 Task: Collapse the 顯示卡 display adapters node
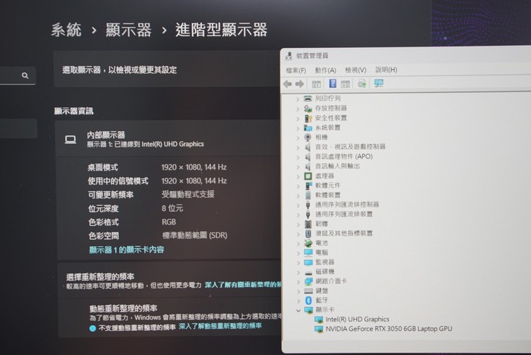click(x=298, y=310)
